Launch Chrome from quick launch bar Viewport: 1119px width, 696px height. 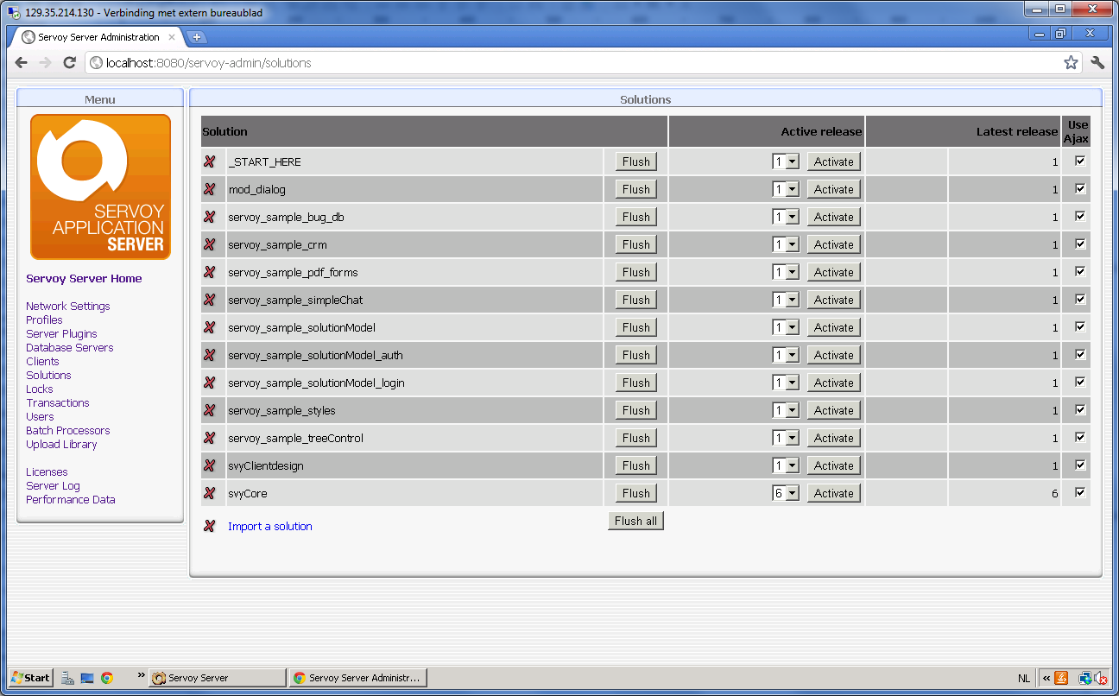click(x=107, y=678)
